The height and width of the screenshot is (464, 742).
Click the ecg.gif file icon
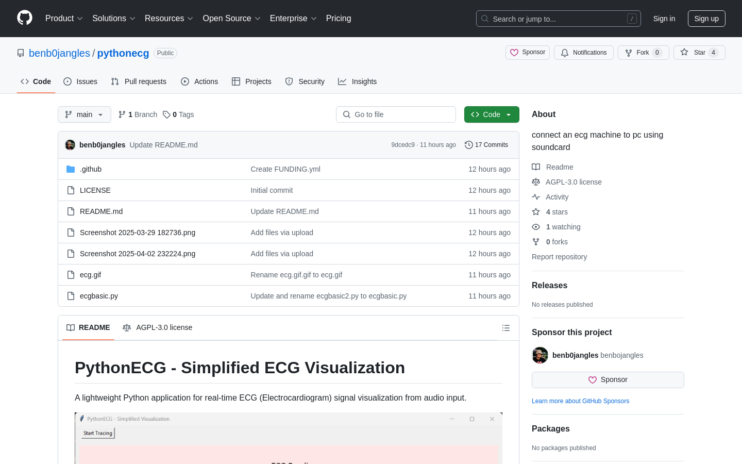(x=71, y=275)
